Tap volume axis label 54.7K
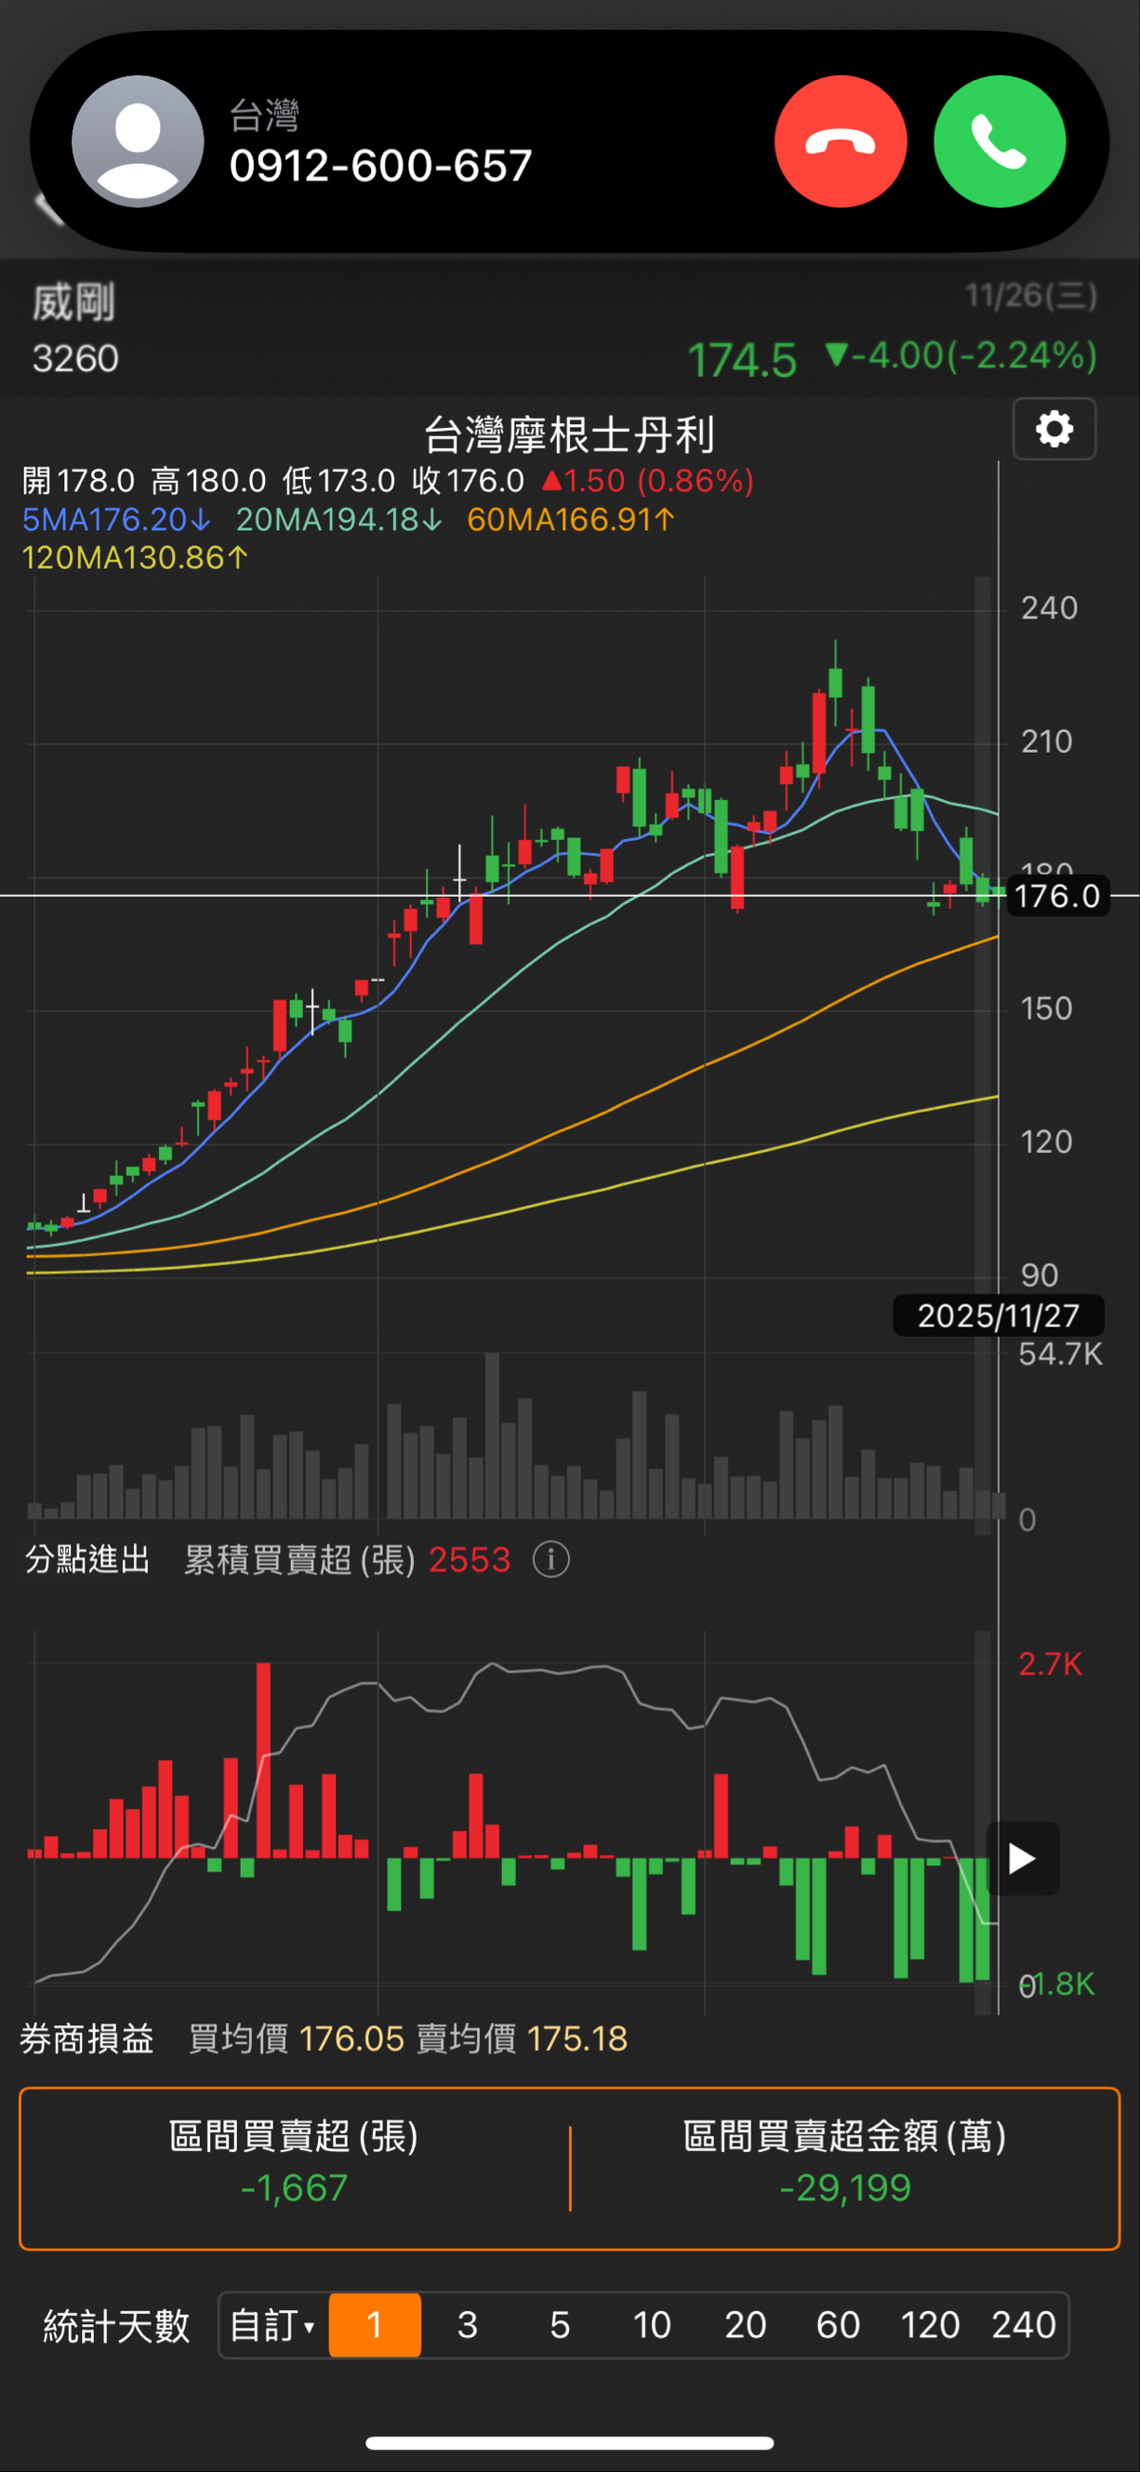The width and height of the screenshot is (1140, 2472). (1059, 1354)
